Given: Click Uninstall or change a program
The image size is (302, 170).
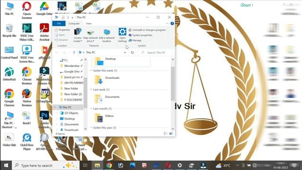Looking at the screenshot, I should [147, 30].
